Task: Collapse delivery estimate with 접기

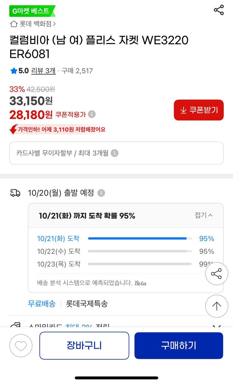Action: pos(204,215)
